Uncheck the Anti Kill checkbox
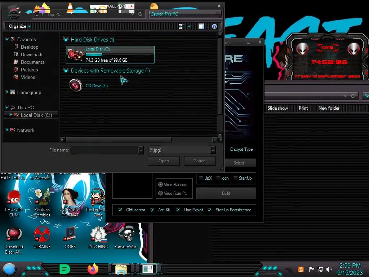The height and width of the screenshot is (277, 369). point(152,210)
